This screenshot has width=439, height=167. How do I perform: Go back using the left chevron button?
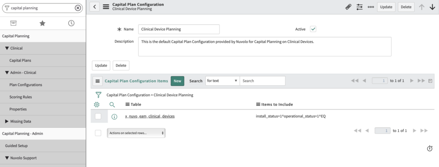tap(95, 7)
